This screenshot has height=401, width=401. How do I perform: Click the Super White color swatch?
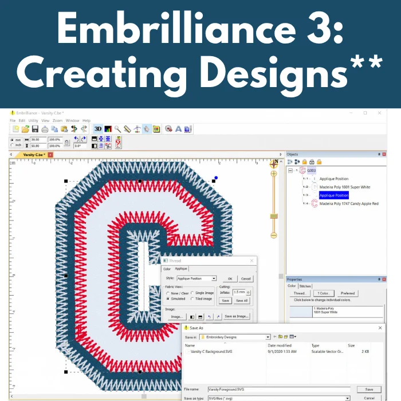pyautogui.click(x=301, y=312)
